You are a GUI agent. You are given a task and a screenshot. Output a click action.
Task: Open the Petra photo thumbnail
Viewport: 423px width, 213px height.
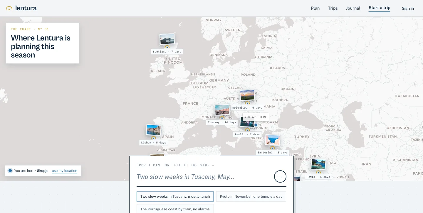pyautogui.click(x=318, y=164)
